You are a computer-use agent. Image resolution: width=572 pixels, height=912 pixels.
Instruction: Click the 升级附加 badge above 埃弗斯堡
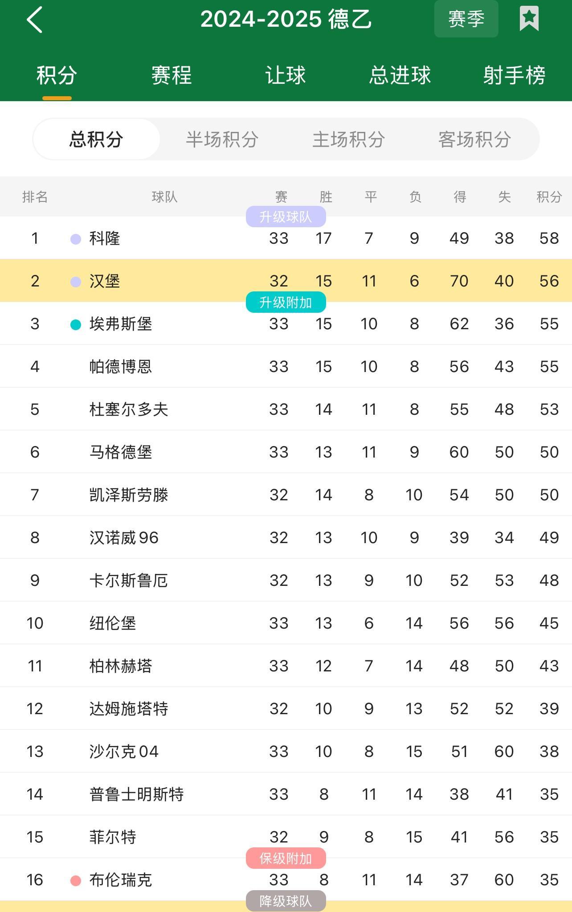[x=286, y=302]
